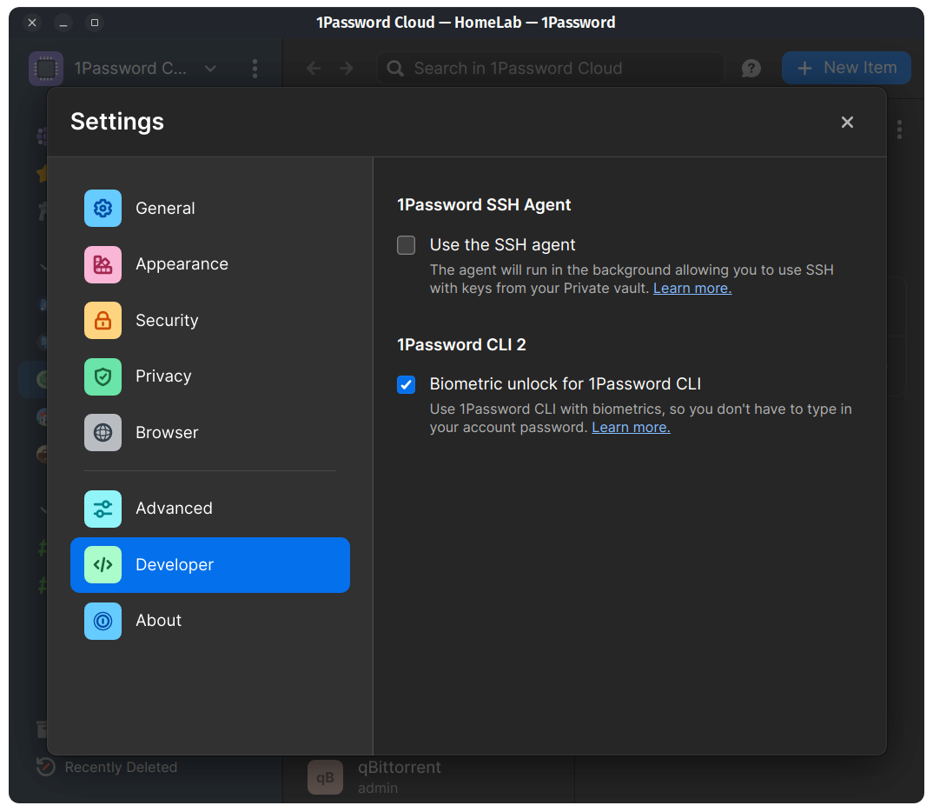Open CLI biometrics Learn more link

[x=631, y=428]
